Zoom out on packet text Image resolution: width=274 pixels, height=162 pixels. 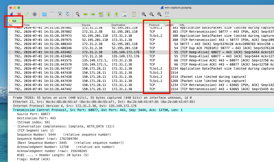click(151, 14)
